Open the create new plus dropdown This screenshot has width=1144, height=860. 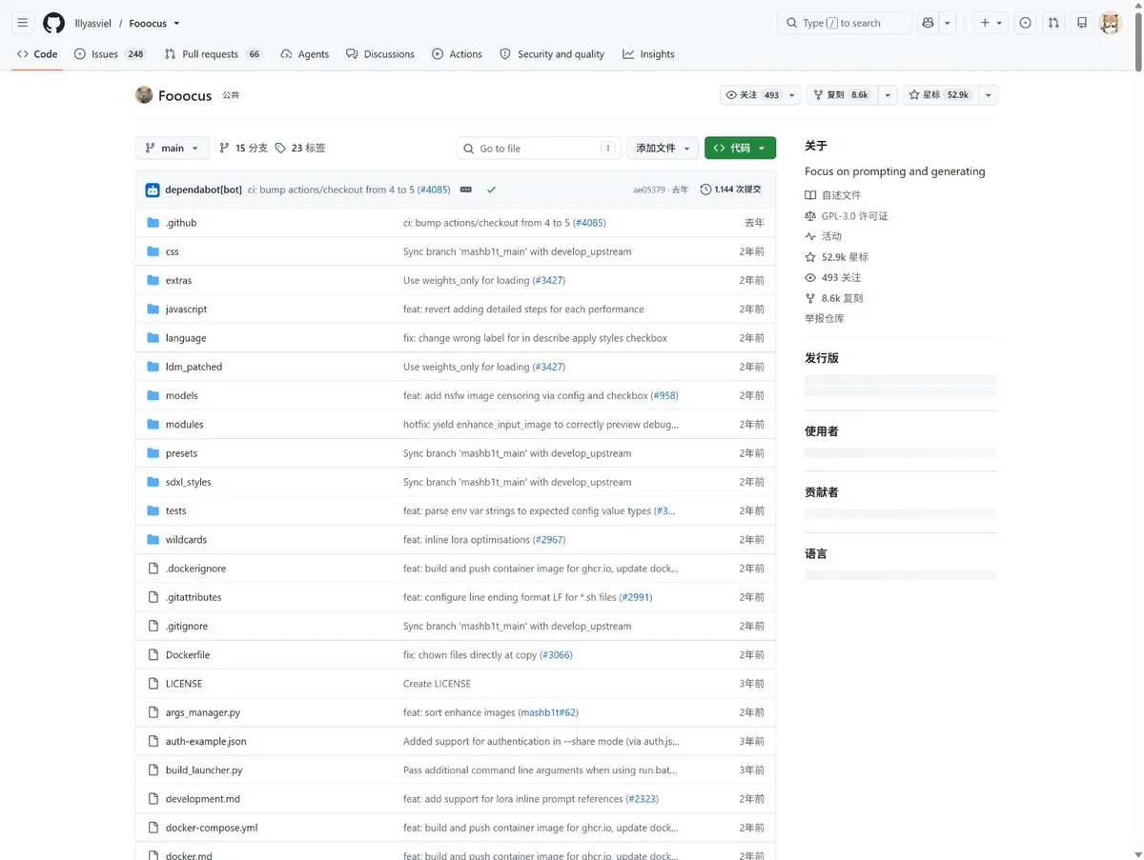991,23
